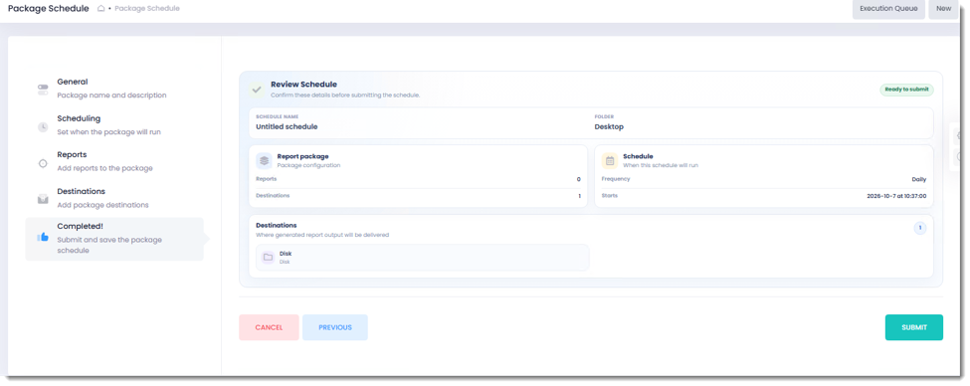Click the Package Schedule breadcrumb text
Screen dimensions: 970x386
tap(147, 9)
